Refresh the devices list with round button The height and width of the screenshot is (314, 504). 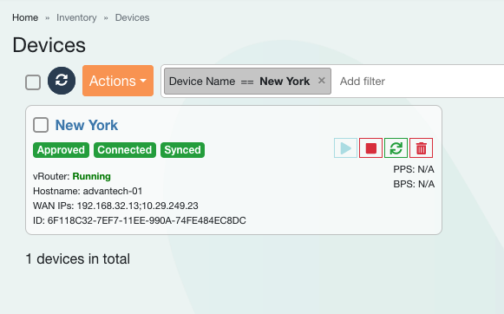62,81
